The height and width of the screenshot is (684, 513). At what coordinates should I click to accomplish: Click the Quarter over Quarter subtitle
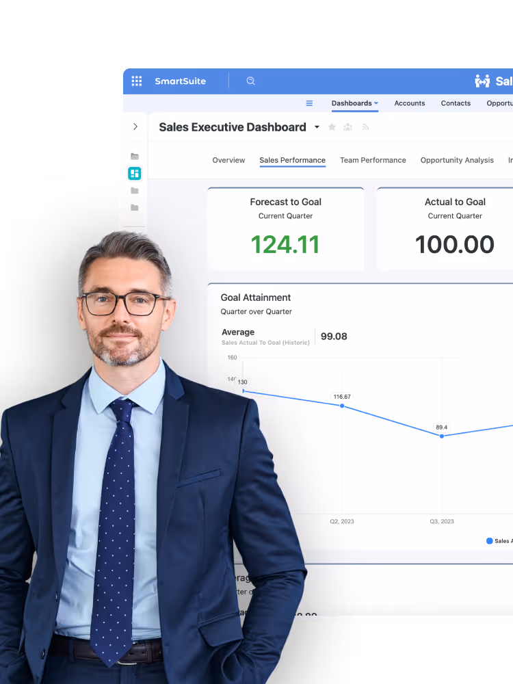pyautogui.click(x=256, y=311)
